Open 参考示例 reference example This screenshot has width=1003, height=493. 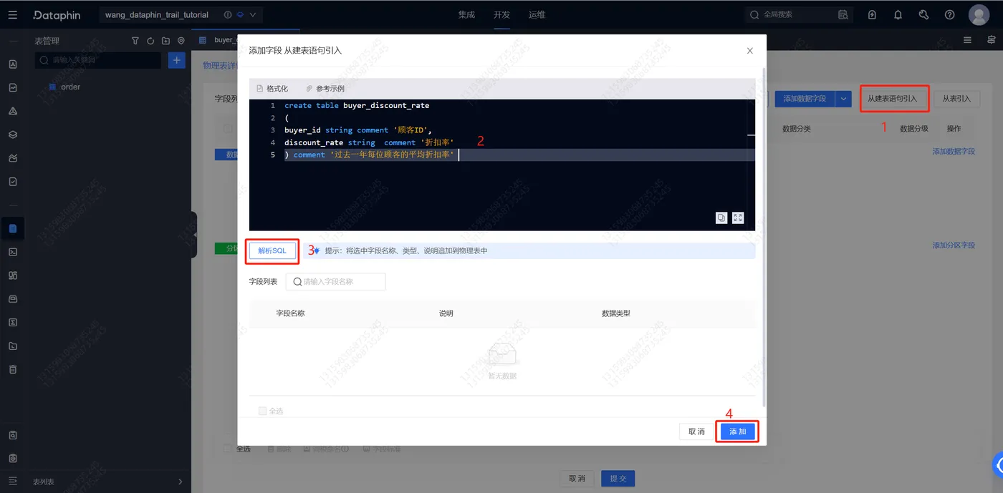325,89
